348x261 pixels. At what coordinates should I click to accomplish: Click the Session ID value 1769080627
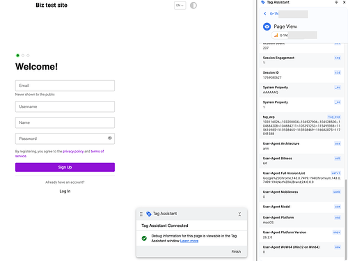pos(272,77)
